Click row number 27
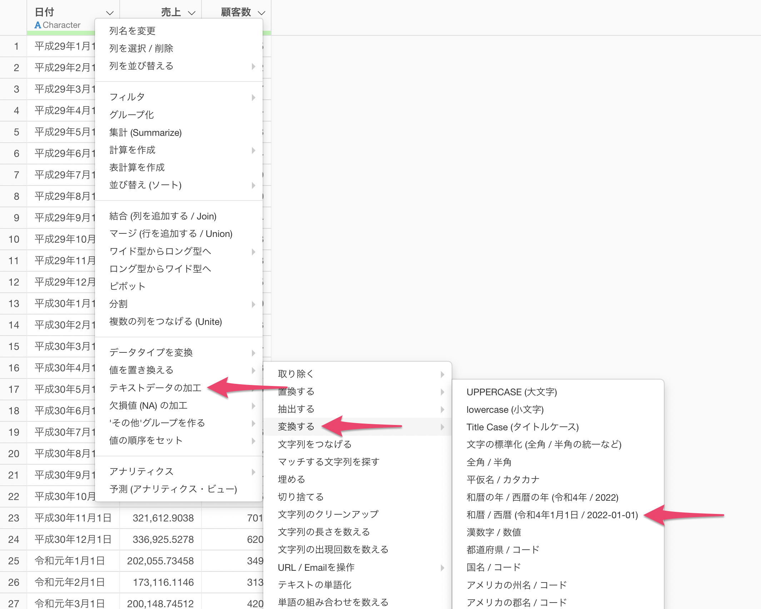 (x=14, y=604)
